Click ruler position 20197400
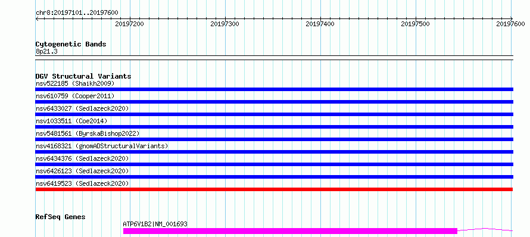 coord(320,24)
